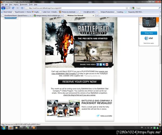Switch to Firefox in the taskbar
Image resolution: width=162 pixels, height=135 pixels.
click(11, 128)
